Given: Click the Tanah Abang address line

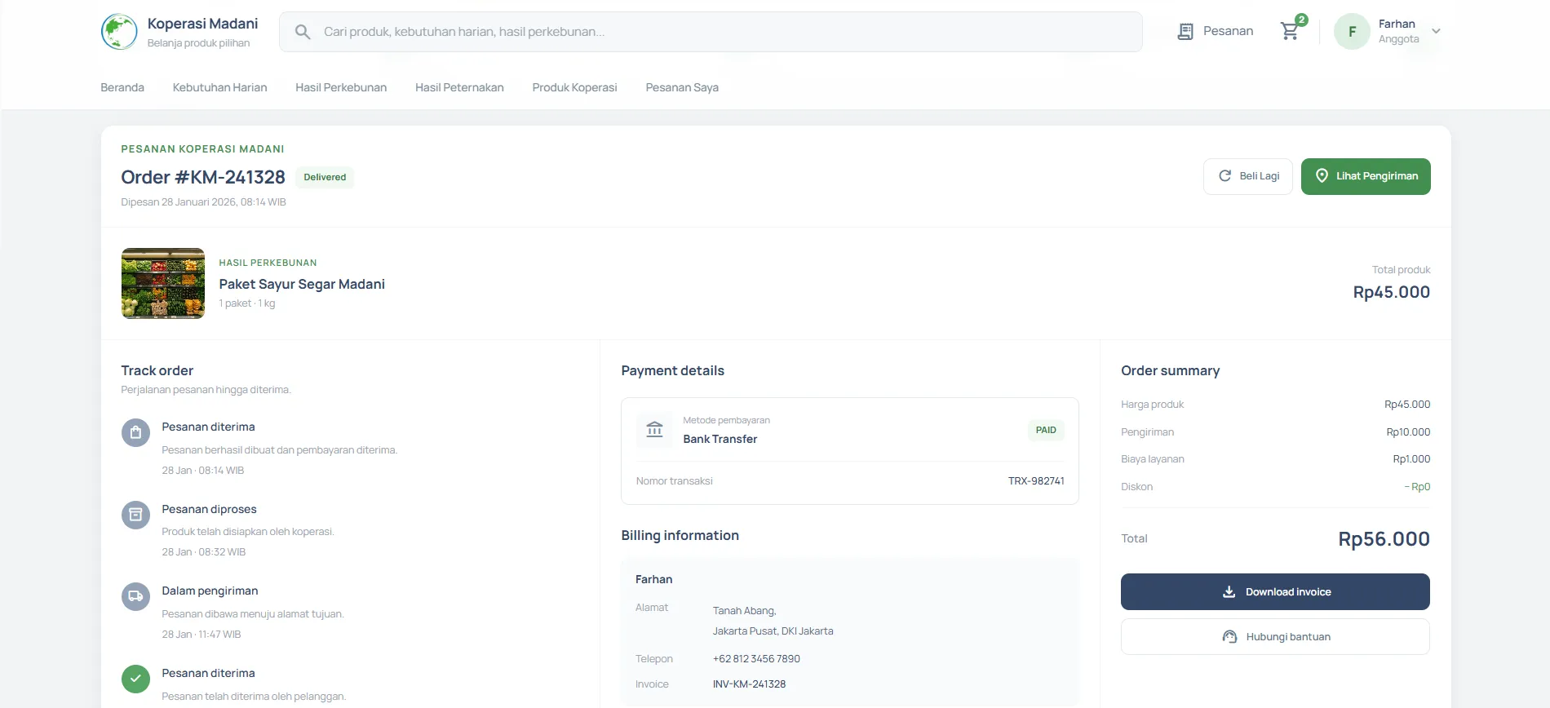Looking at the screenshot, I should coord(744,611).
